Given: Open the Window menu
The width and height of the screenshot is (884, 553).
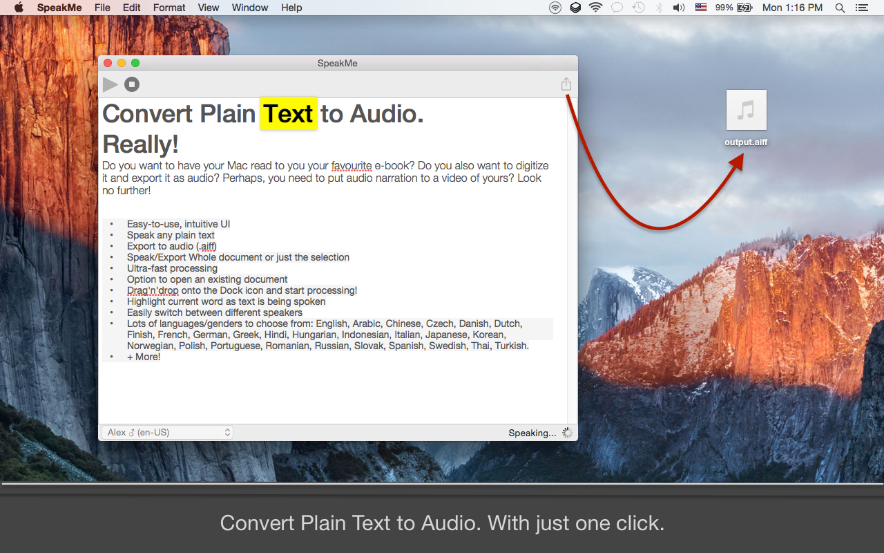Looking at the screenshot, I should [x=250, y=8].
